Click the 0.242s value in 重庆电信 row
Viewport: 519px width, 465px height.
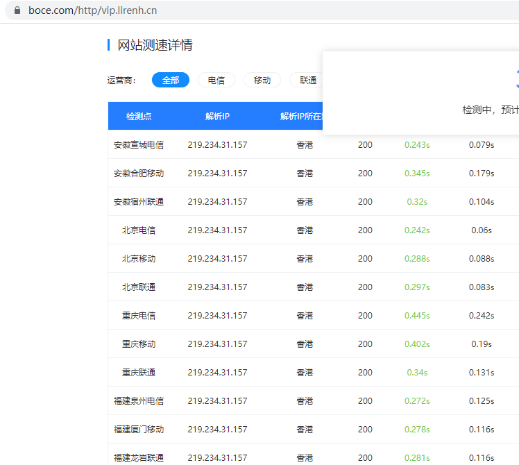pyautogui.click(x=481, y=316)
